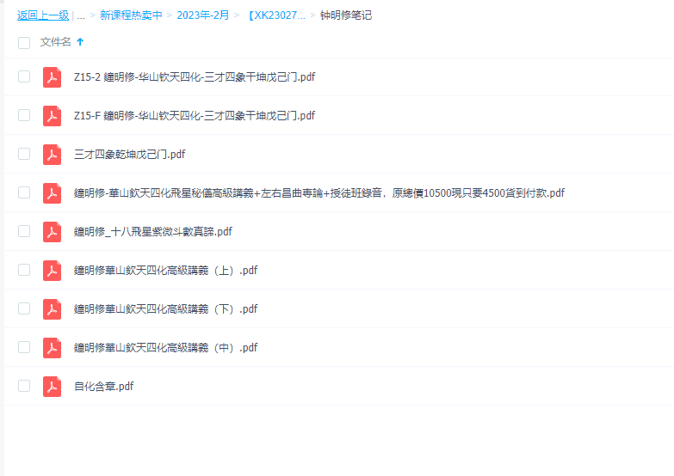Image resolution: width=674 pixels, height=476 pixels.
Task: Sort by 文件名 using arrow
Action: point(80,41)
